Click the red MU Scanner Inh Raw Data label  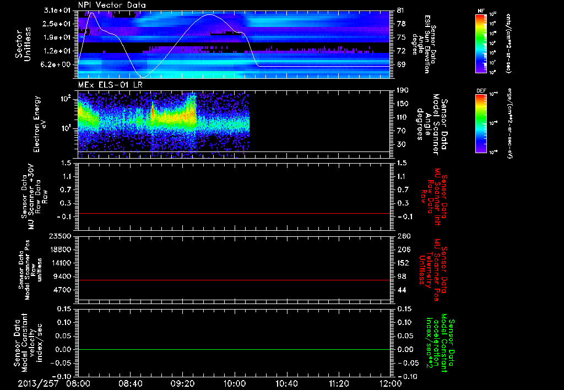point(434,196)
